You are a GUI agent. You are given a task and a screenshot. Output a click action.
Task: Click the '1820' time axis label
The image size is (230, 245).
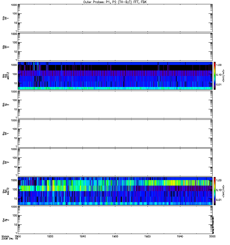coord(50,236)
